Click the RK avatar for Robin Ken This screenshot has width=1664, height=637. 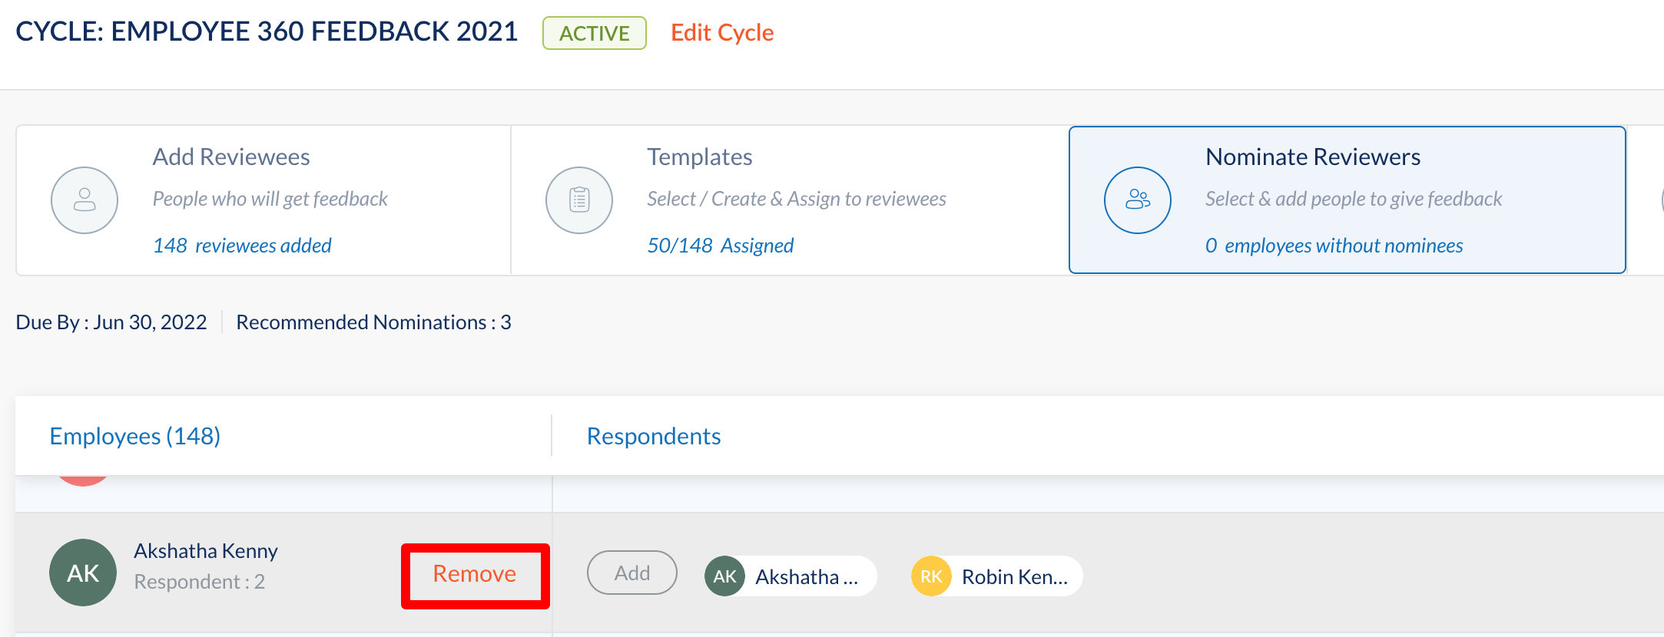(x=931, y=576)
